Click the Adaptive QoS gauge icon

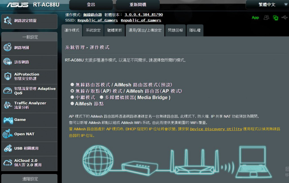(x=8, y=90)
